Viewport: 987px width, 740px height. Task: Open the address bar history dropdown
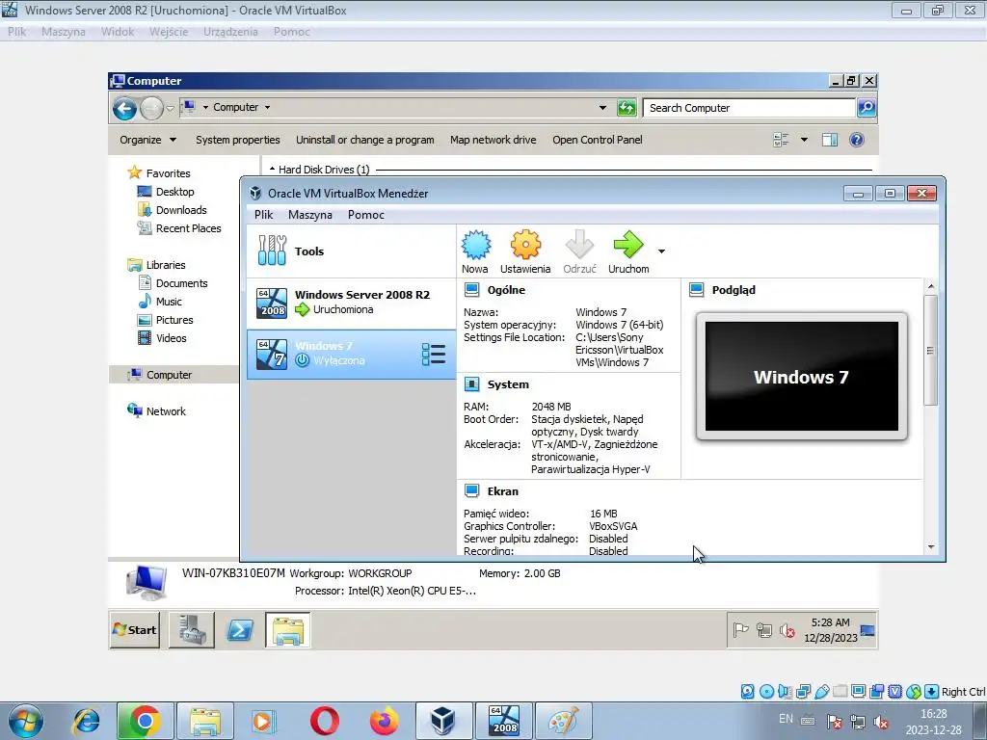pos(602,108)
